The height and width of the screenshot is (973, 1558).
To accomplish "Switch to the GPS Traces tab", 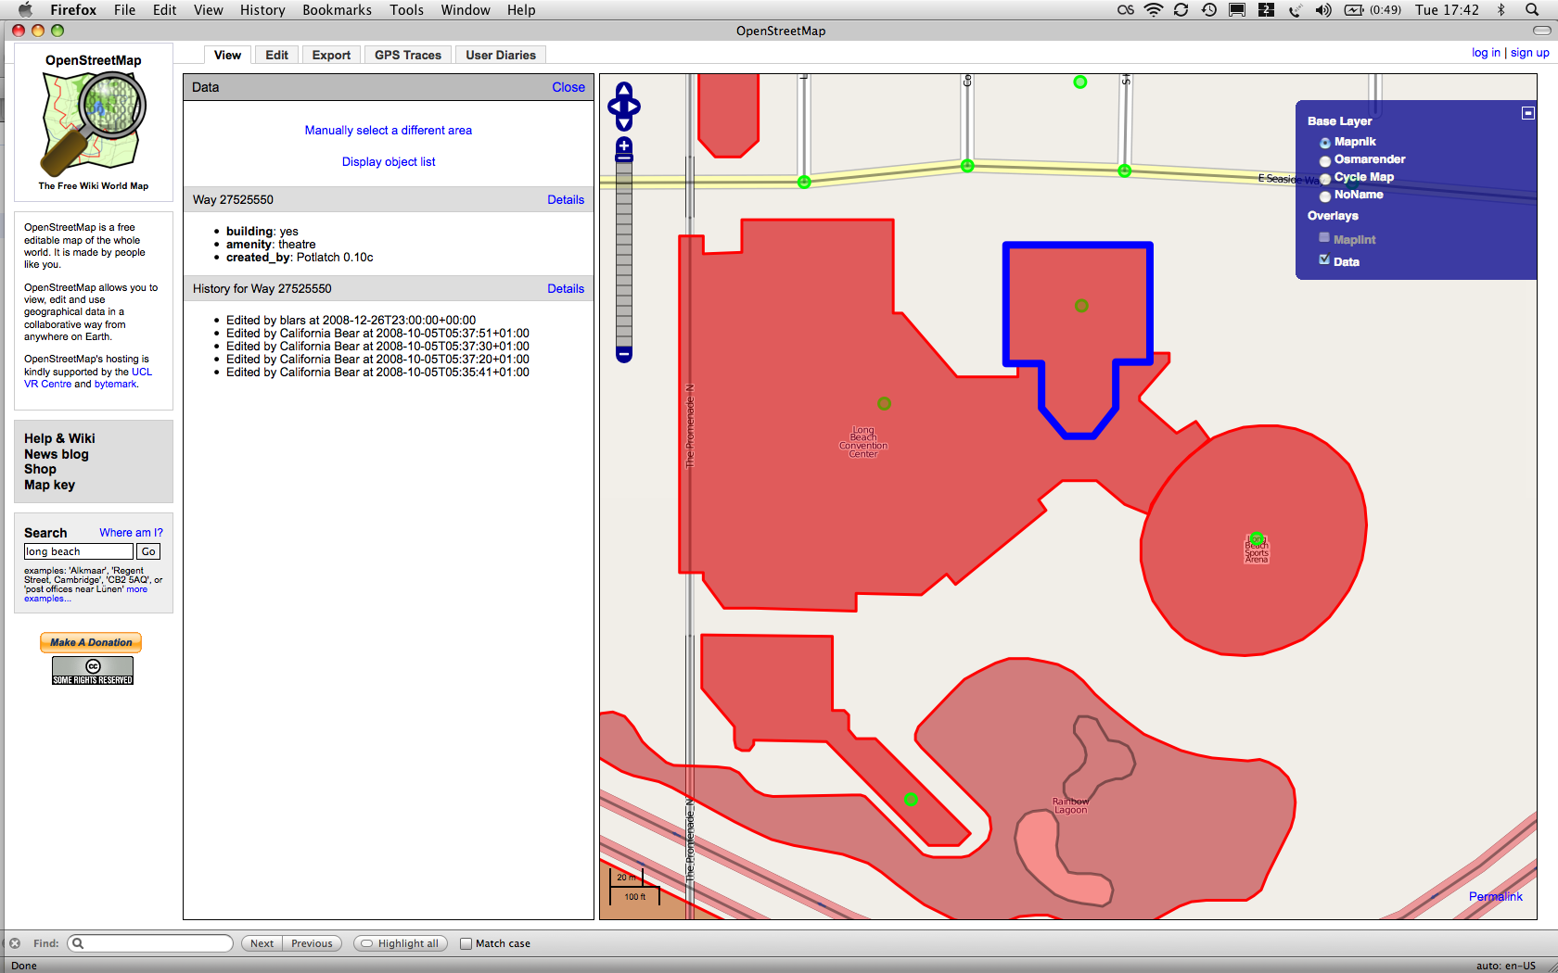I will click(407, 55).
